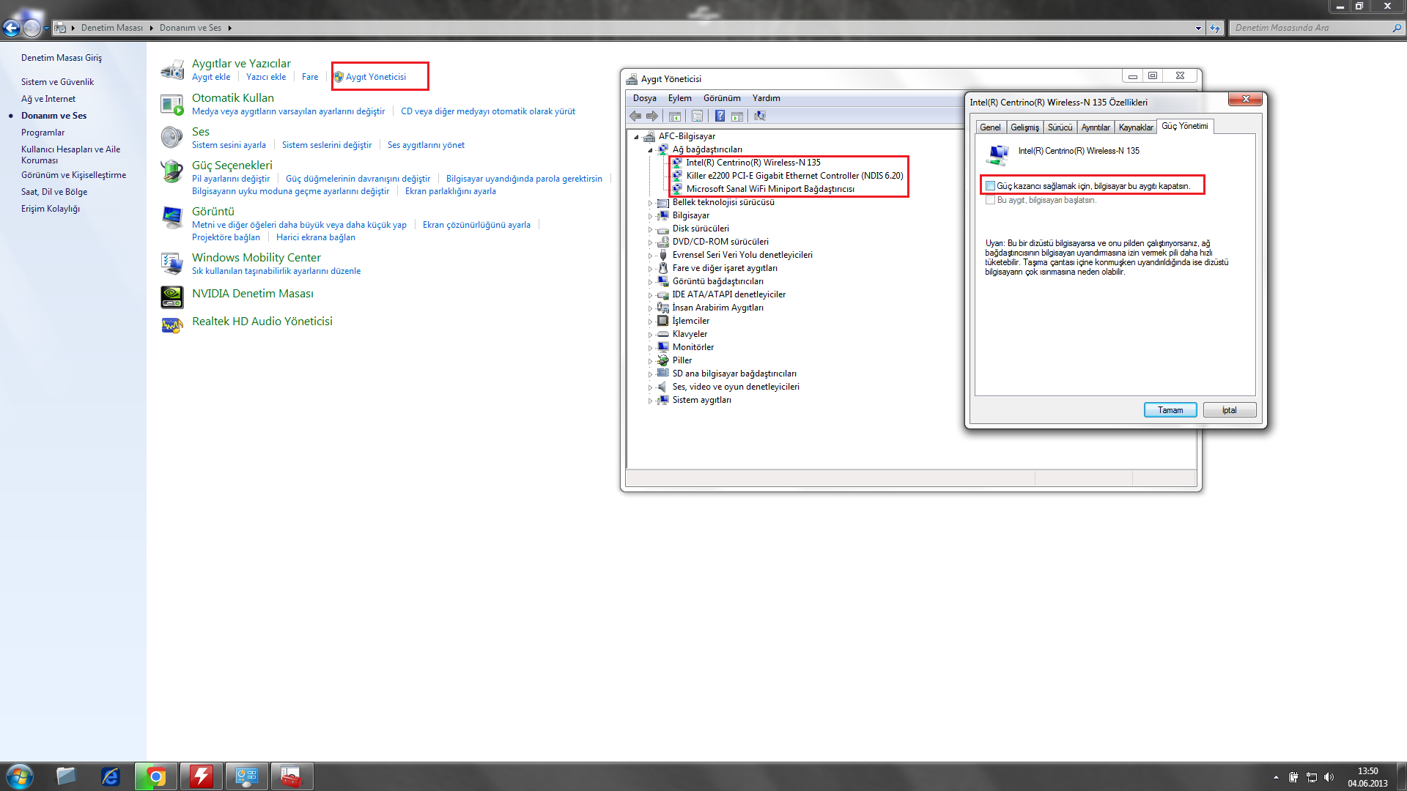Open the Aygıt Yöneticisi link
This screenshot has height=791, width=1407.
click(x=376, y=77)
